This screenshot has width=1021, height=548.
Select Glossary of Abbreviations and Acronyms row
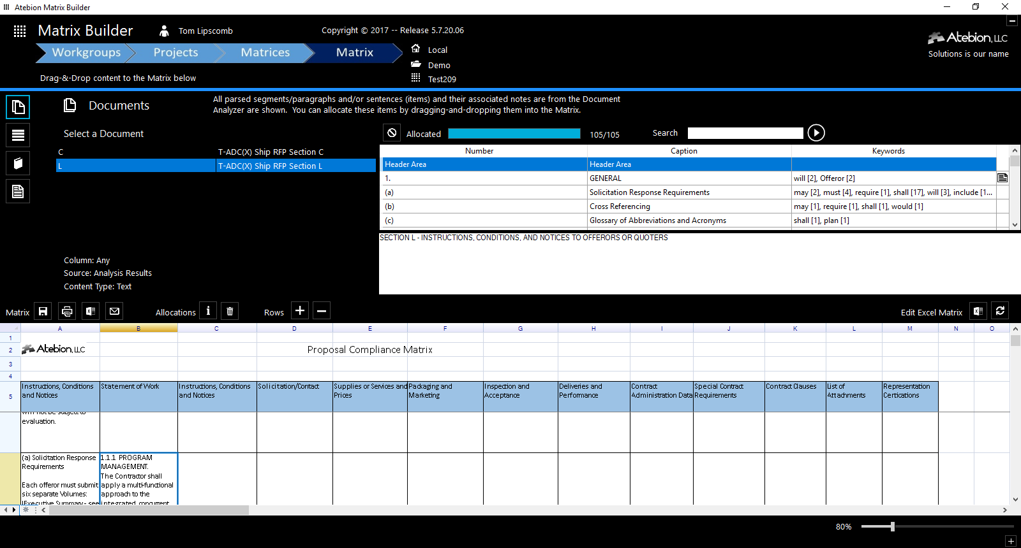[x=689, y=220]
